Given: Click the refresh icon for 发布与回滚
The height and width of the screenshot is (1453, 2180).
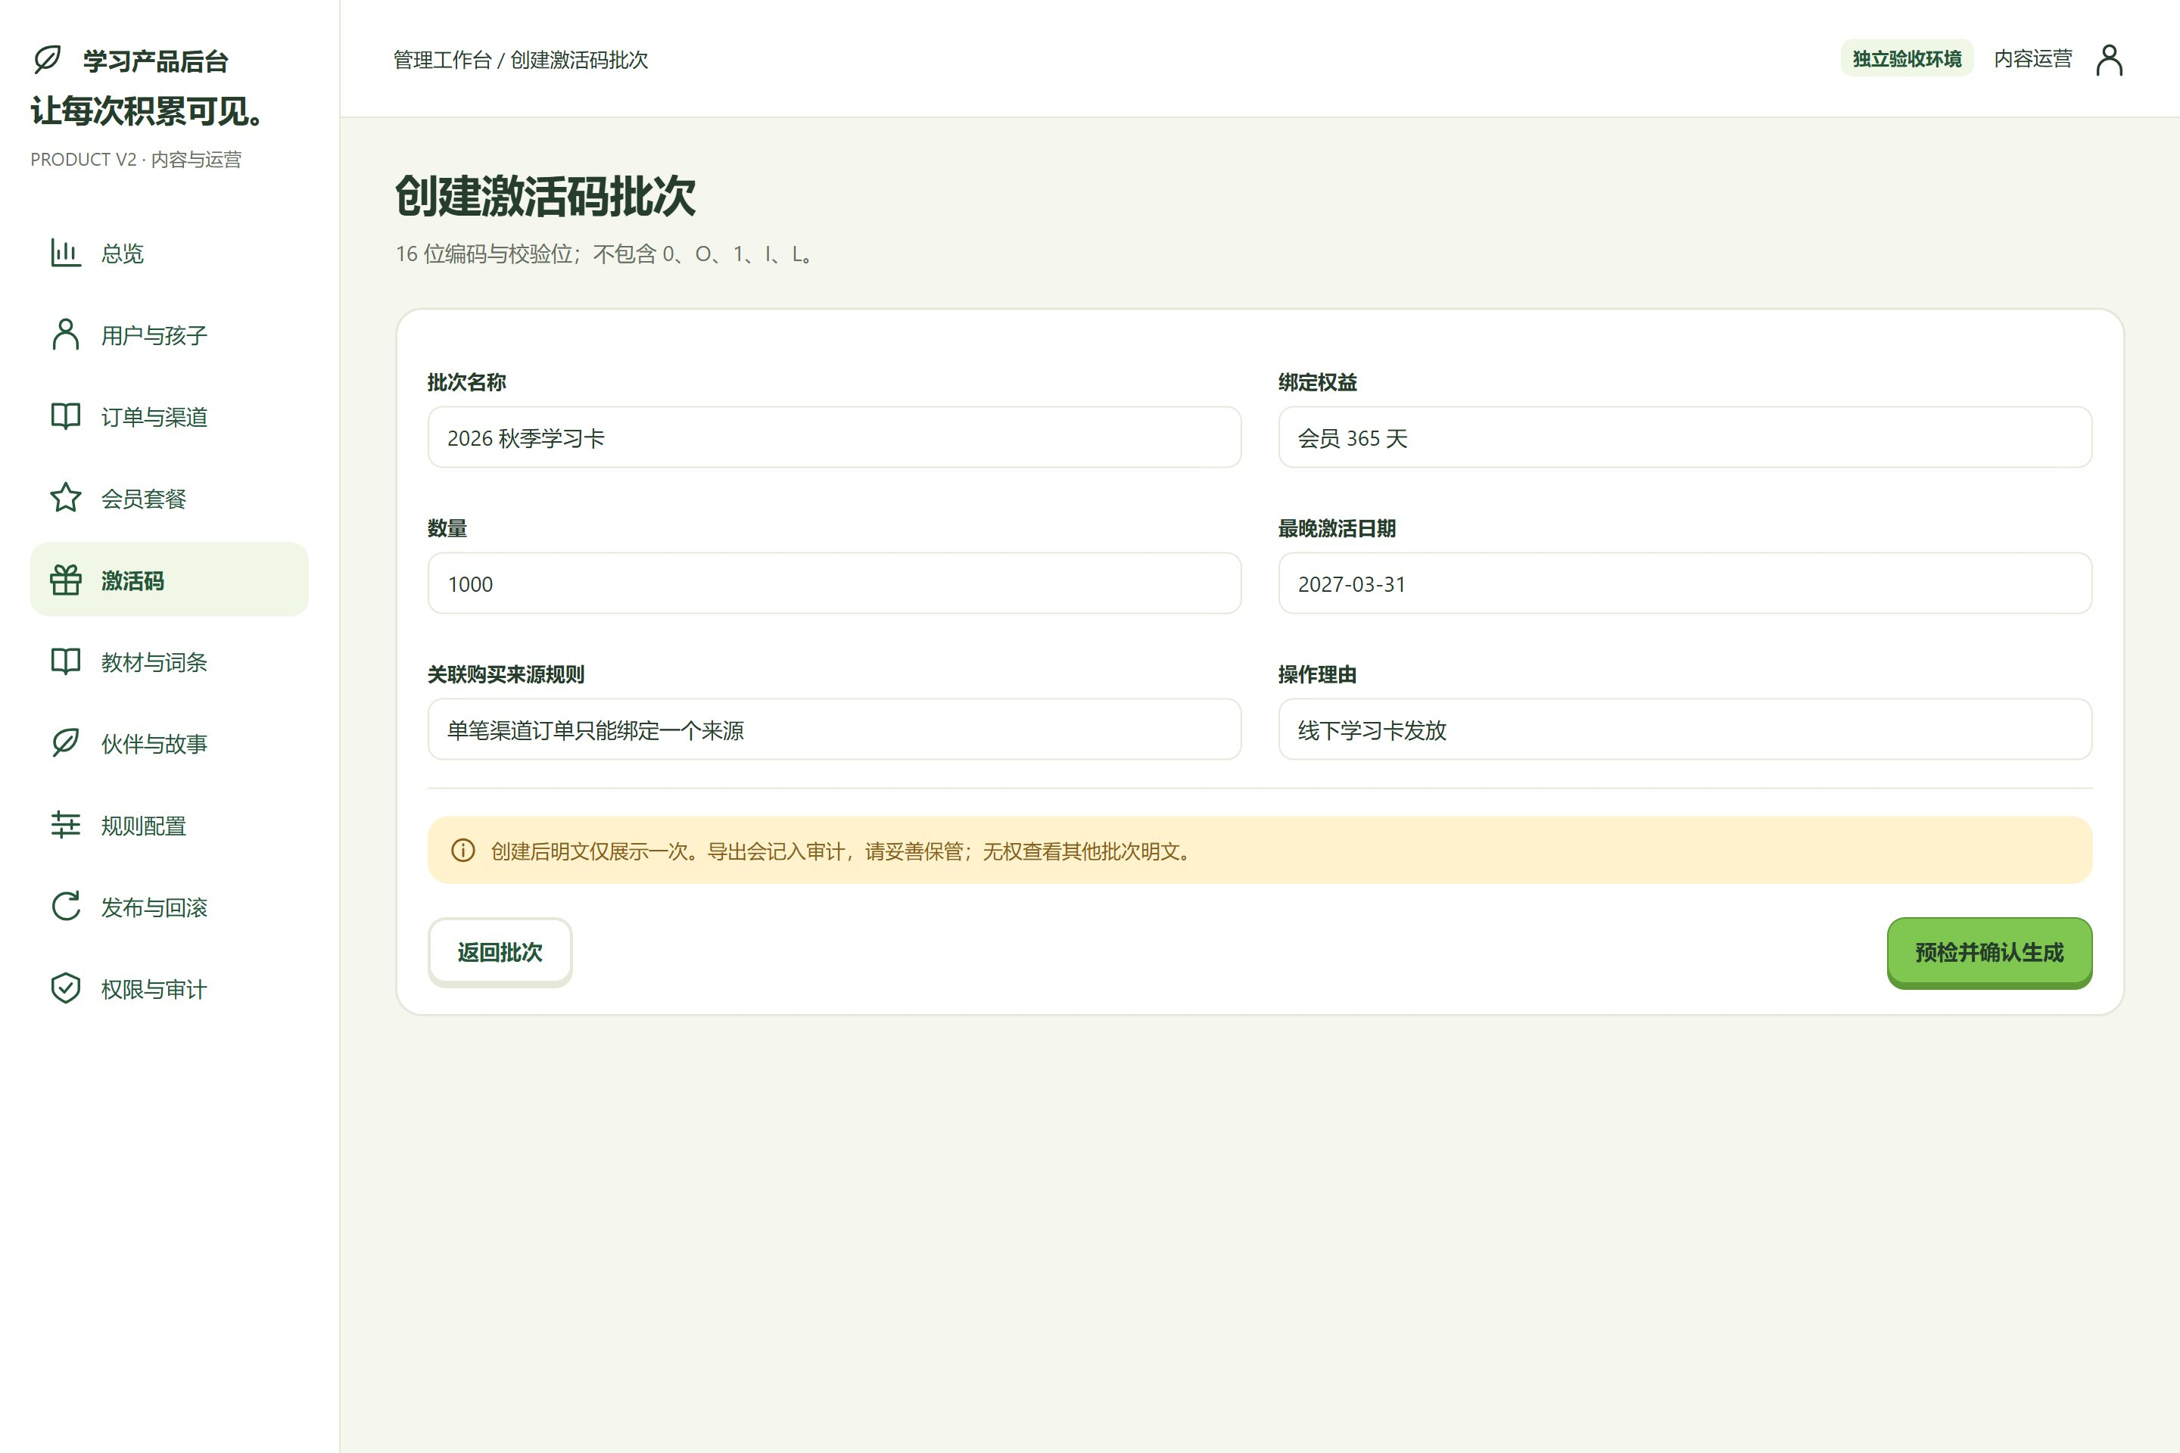Looking at the screenshot, I should point(66,907).
